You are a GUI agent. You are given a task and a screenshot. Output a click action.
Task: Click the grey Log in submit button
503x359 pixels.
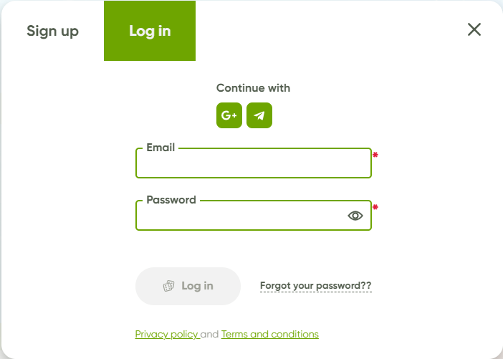click(188, 286)
